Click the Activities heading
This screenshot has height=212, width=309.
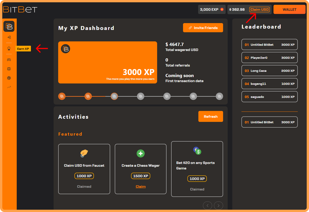coord(73,117)
